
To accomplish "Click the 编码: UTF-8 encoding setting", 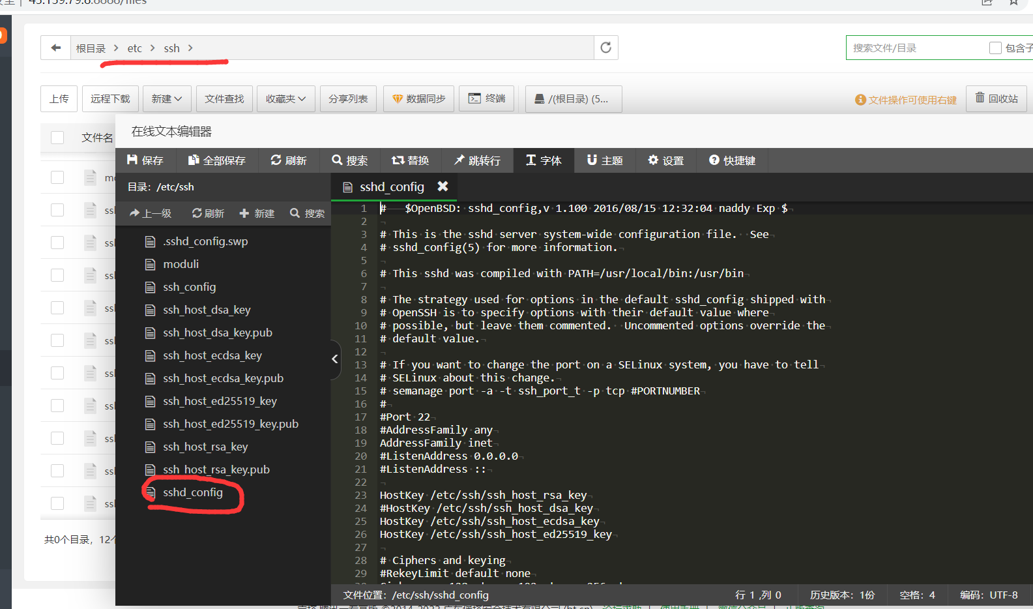I will [989, 595].
